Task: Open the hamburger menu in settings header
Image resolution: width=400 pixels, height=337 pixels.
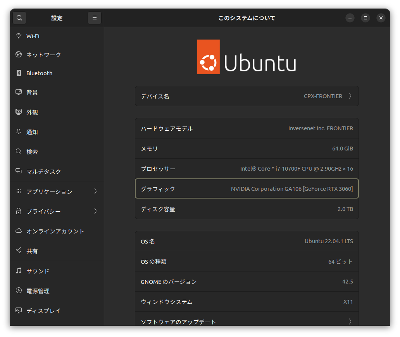Action: [x=95, y=18]
